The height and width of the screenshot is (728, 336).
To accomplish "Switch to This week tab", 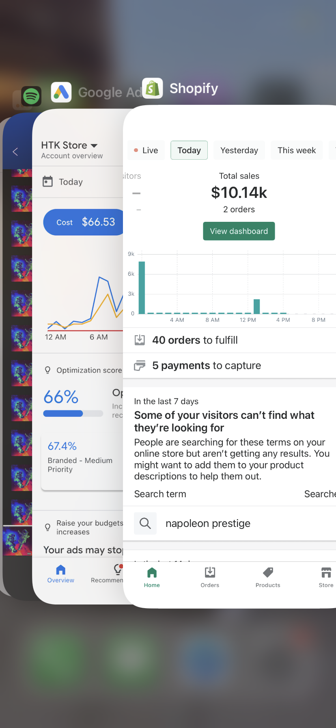I will tap(297, 150).
